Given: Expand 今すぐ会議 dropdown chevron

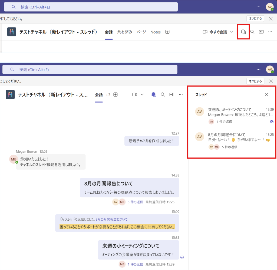Looking at the screenshot, I should click(x=232, y=32).
